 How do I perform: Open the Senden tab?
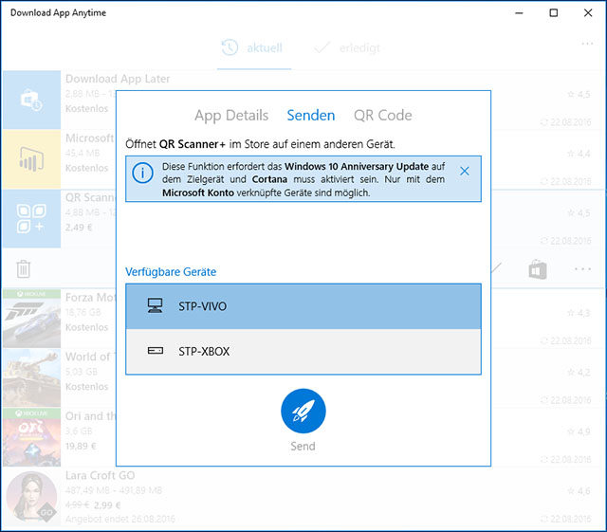[x=311, y=116]
